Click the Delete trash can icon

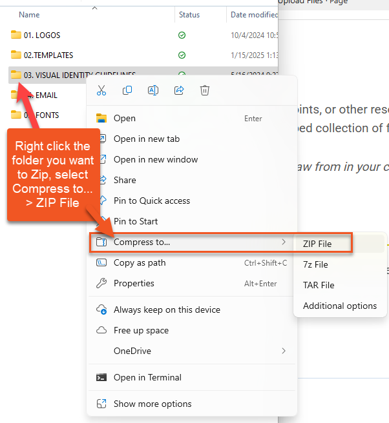coord(205,91)
